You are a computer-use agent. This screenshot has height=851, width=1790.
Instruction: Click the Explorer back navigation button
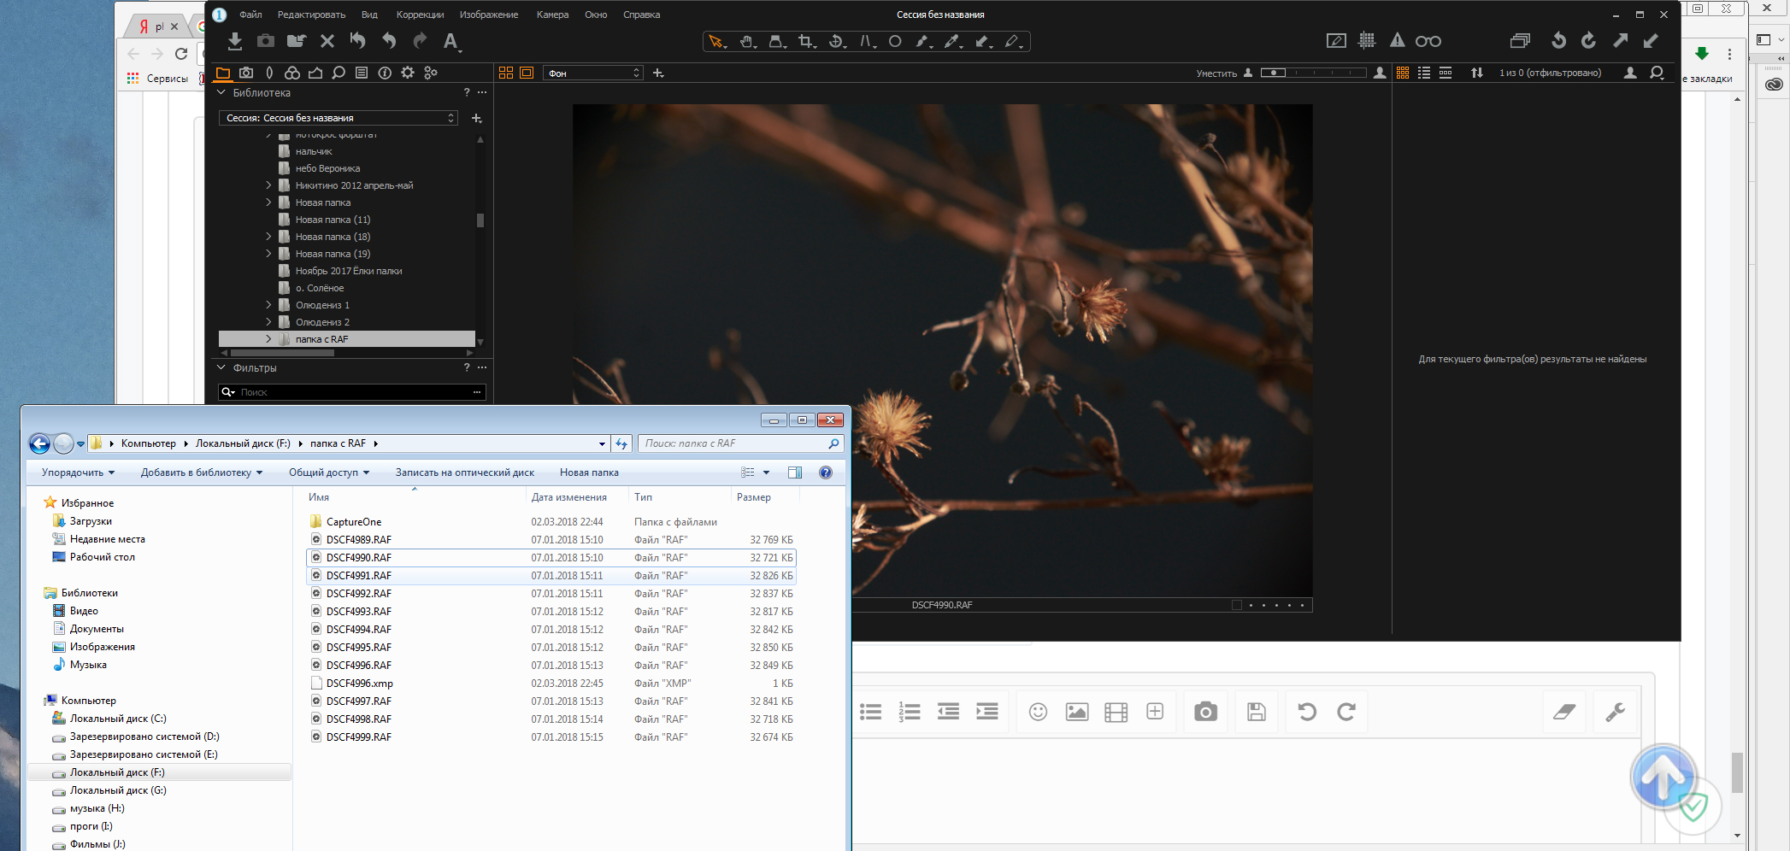pyautogui.click(x=39, y=443)
